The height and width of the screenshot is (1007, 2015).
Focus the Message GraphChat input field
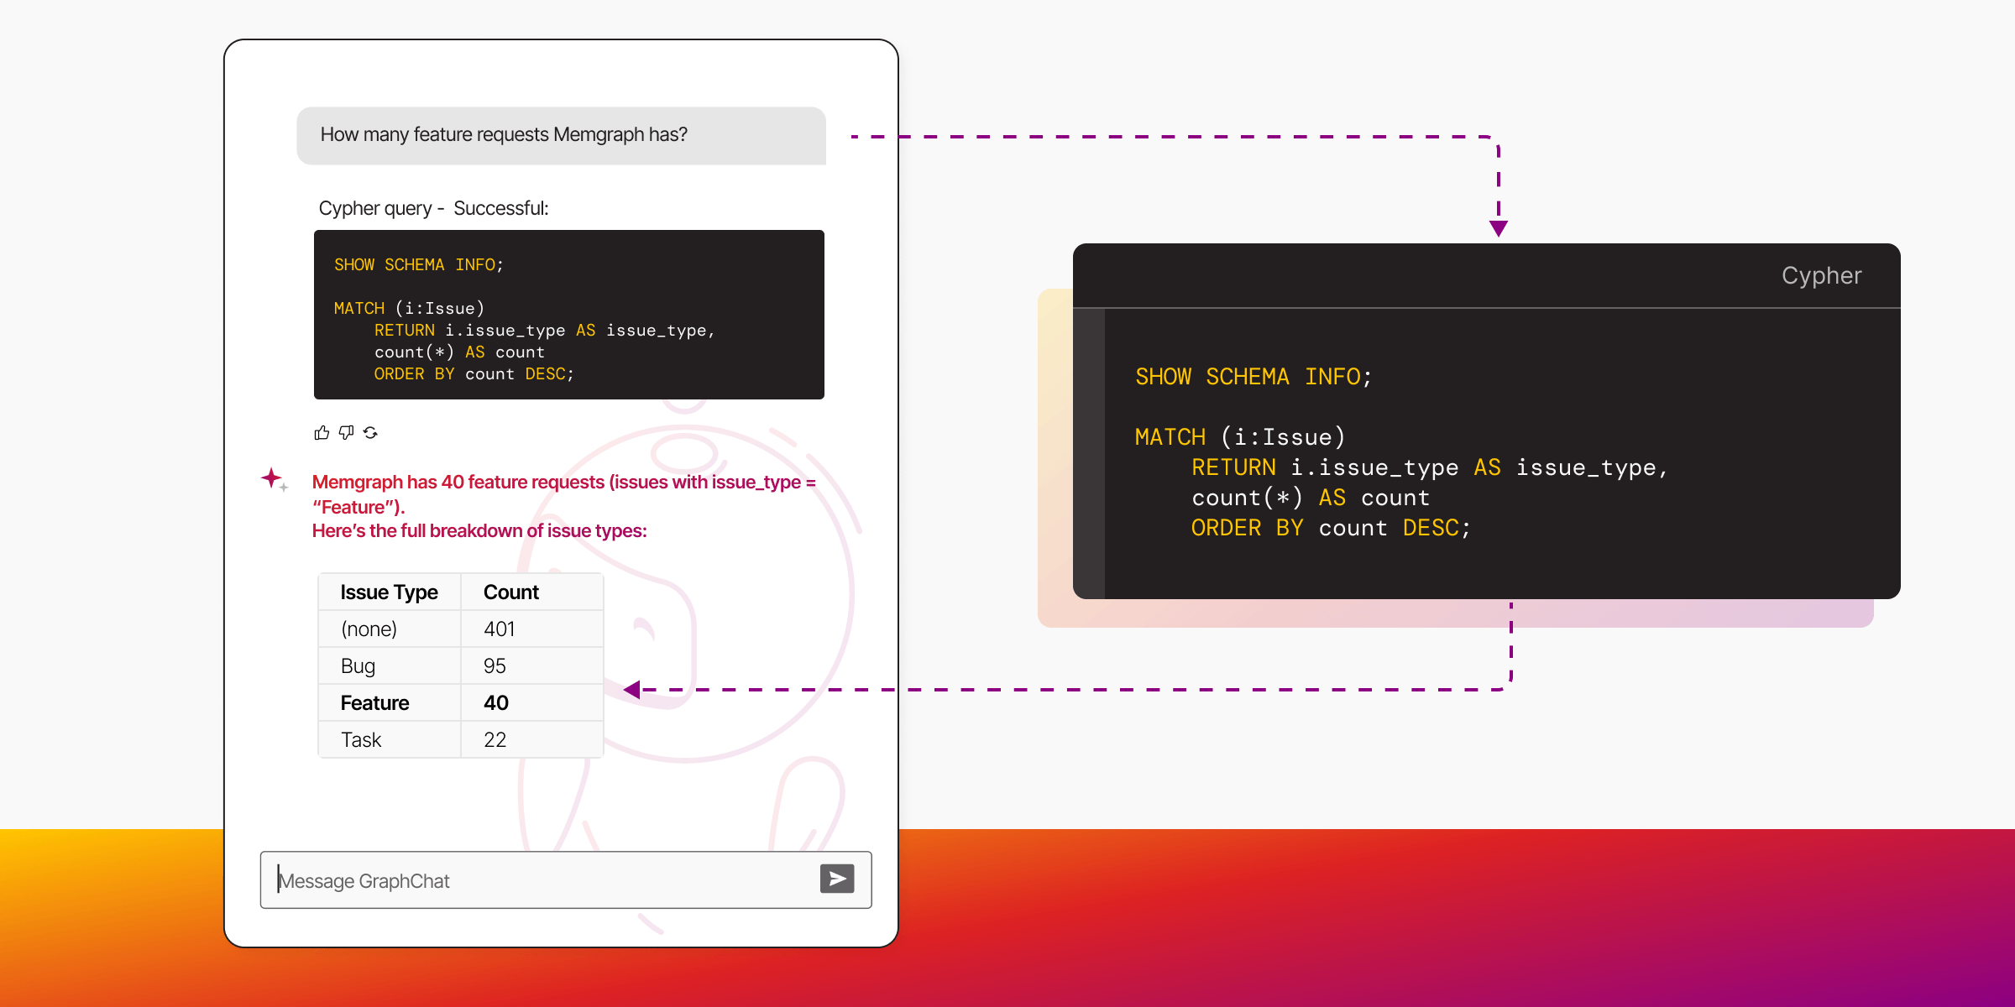pyautogui.click(x=537, y=880)
